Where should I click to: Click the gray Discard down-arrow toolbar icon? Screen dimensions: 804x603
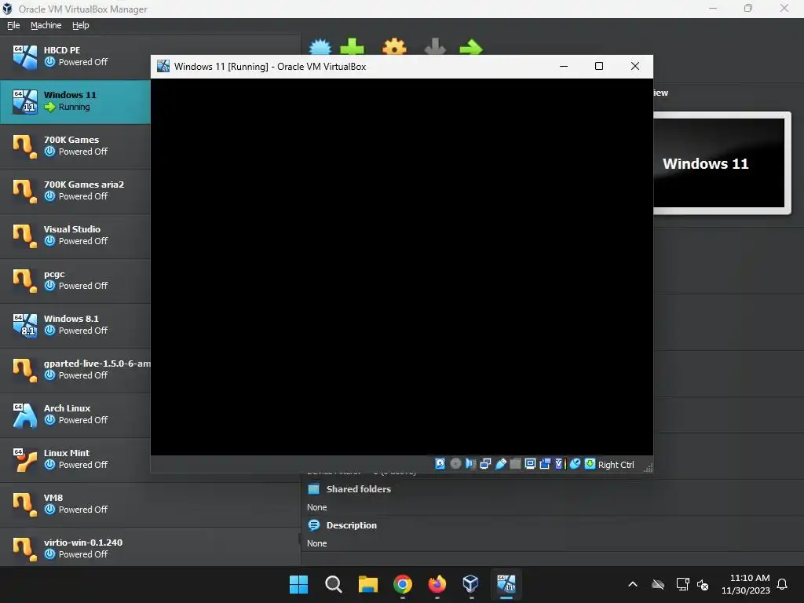click(x=435, y=46)
